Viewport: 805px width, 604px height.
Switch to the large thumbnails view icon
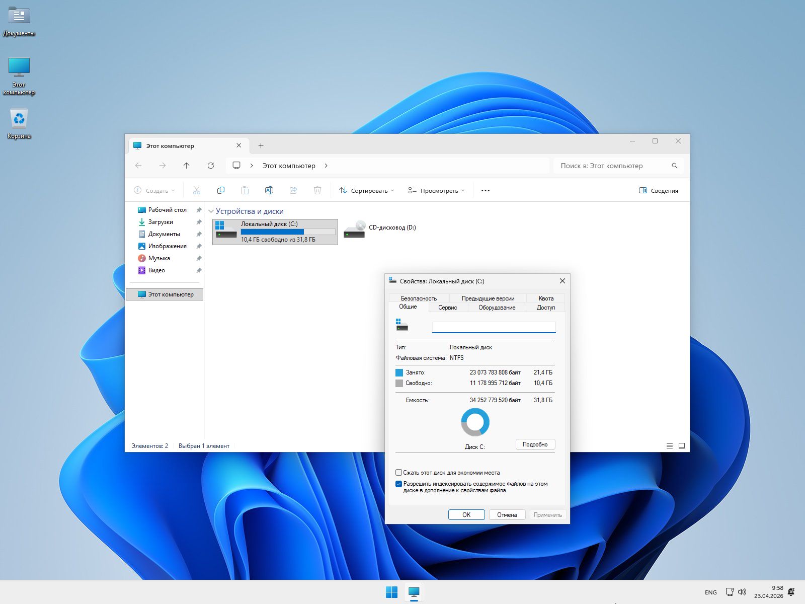click(682, 446)
